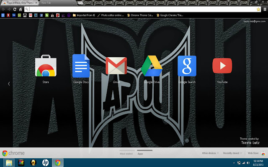This screenshot has height=167, width=268.
Task: Launch the Google Docs app
Action: pyautogui.click(x=81, y=66)
